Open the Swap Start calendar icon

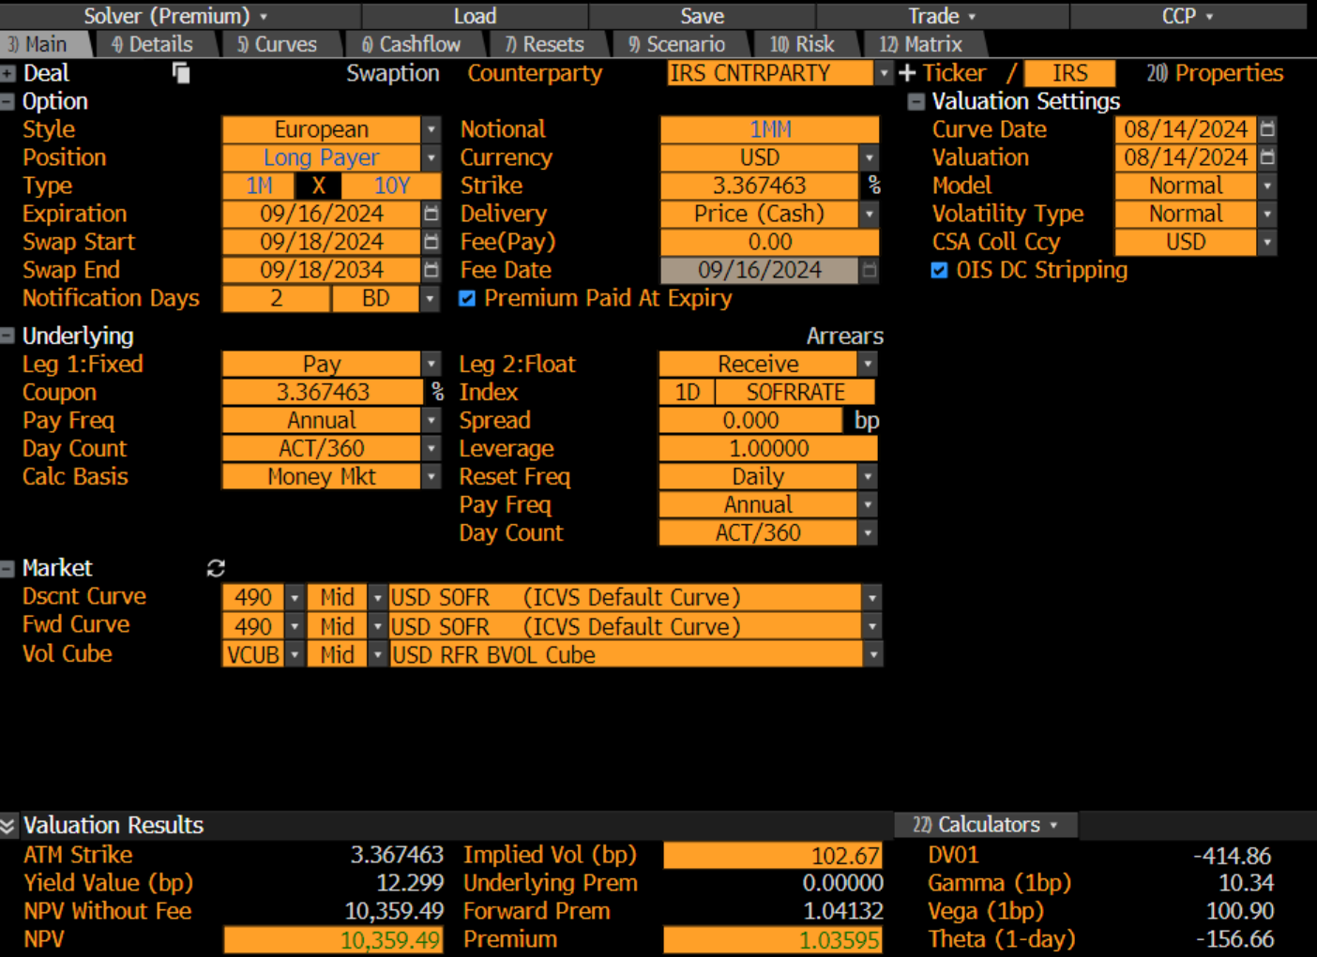pos(431,242)
